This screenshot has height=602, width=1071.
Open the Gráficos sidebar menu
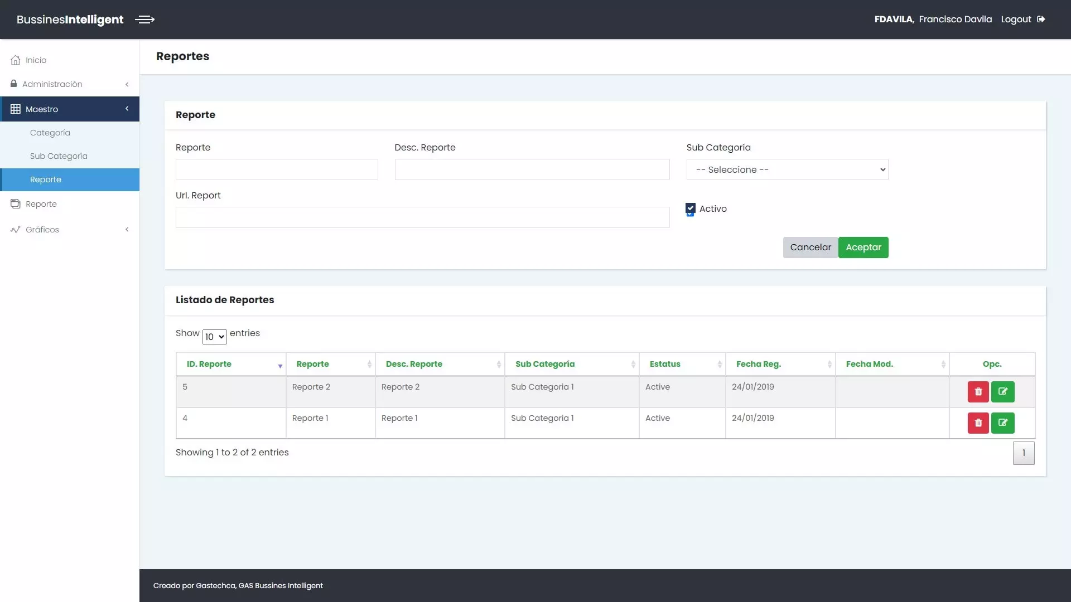pos(70,230)
